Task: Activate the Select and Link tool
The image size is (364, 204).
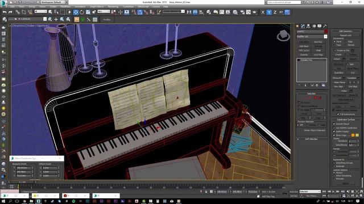Action: pos(18,12)
